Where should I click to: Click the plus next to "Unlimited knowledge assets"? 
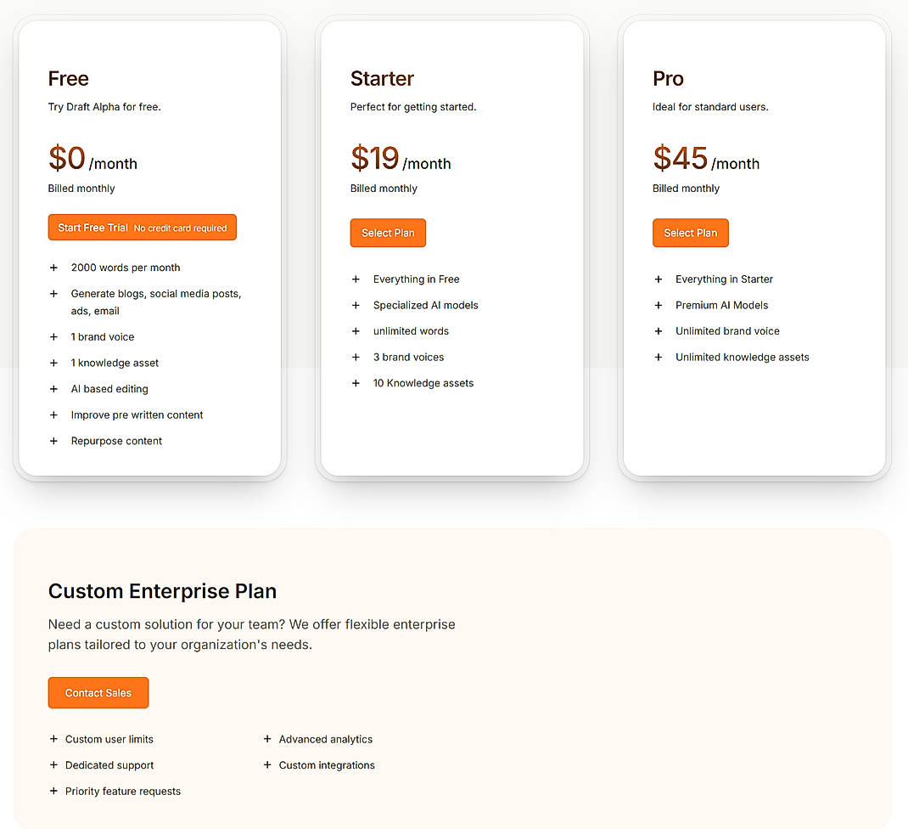[x=659, y=358]
